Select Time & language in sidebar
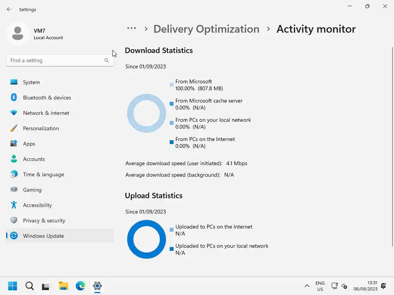The width and height of the screenshot is (394, 295). pyautogui.click(x=43, y=174)
